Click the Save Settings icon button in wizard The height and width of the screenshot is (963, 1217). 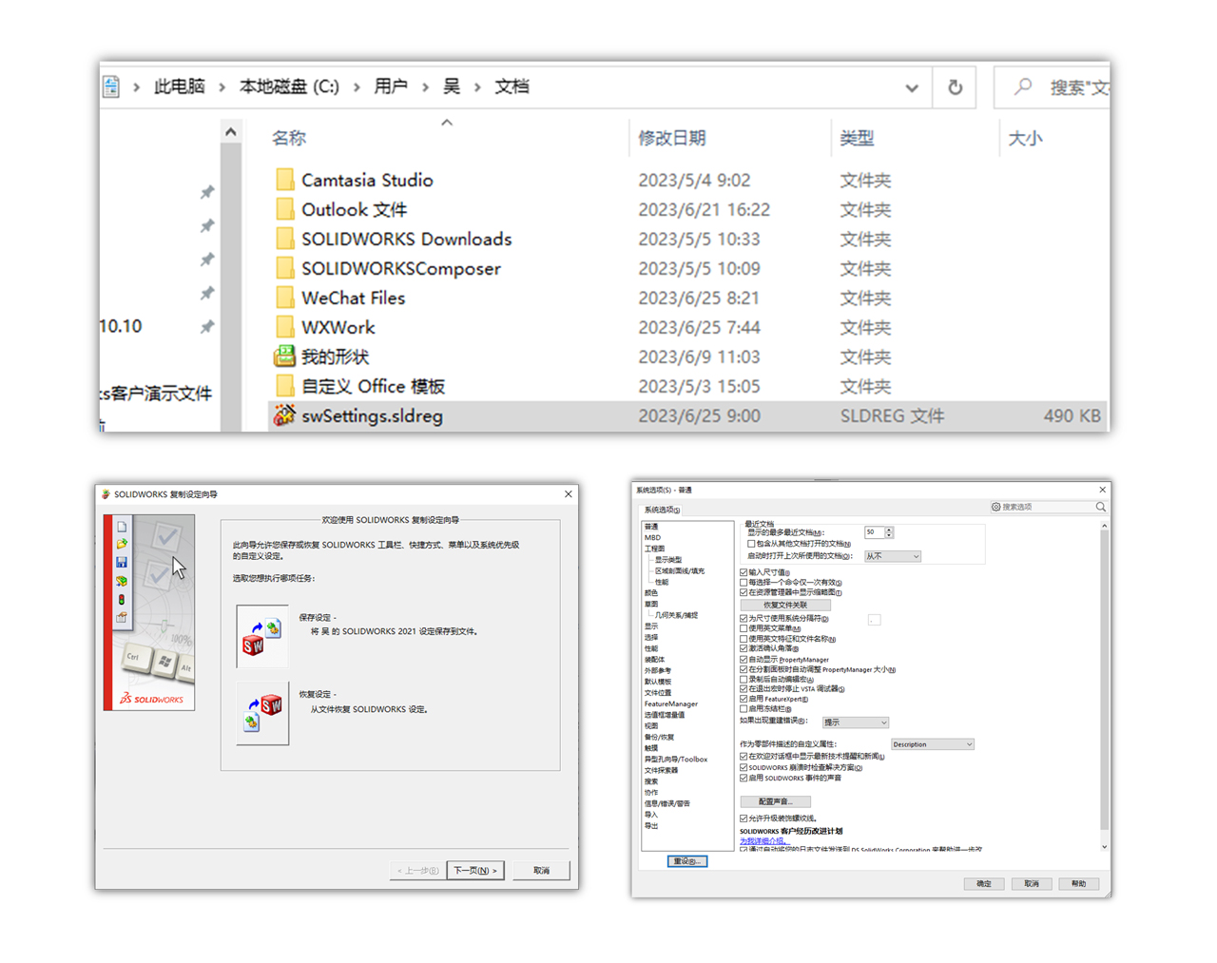pos(262,635)
